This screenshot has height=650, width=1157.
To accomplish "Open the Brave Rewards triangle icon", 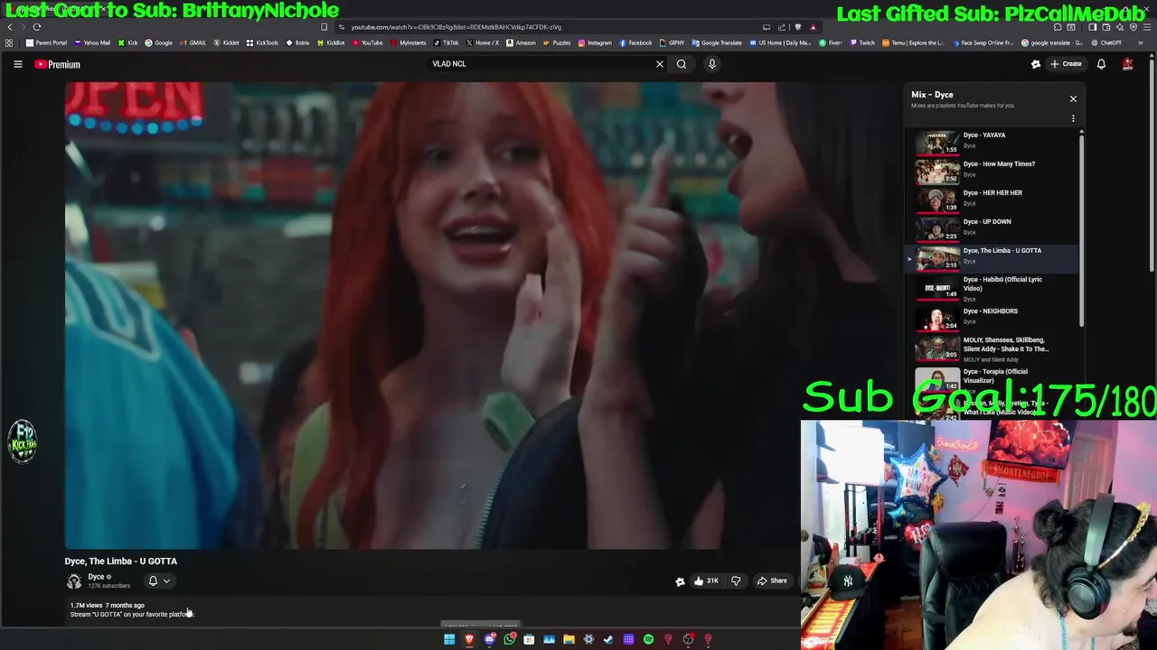I will point(813,27).
